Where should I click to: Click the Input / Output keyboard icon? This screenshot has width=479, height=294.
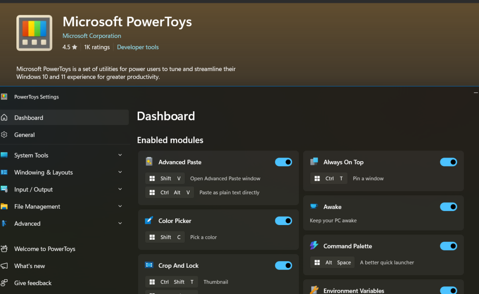4,189
